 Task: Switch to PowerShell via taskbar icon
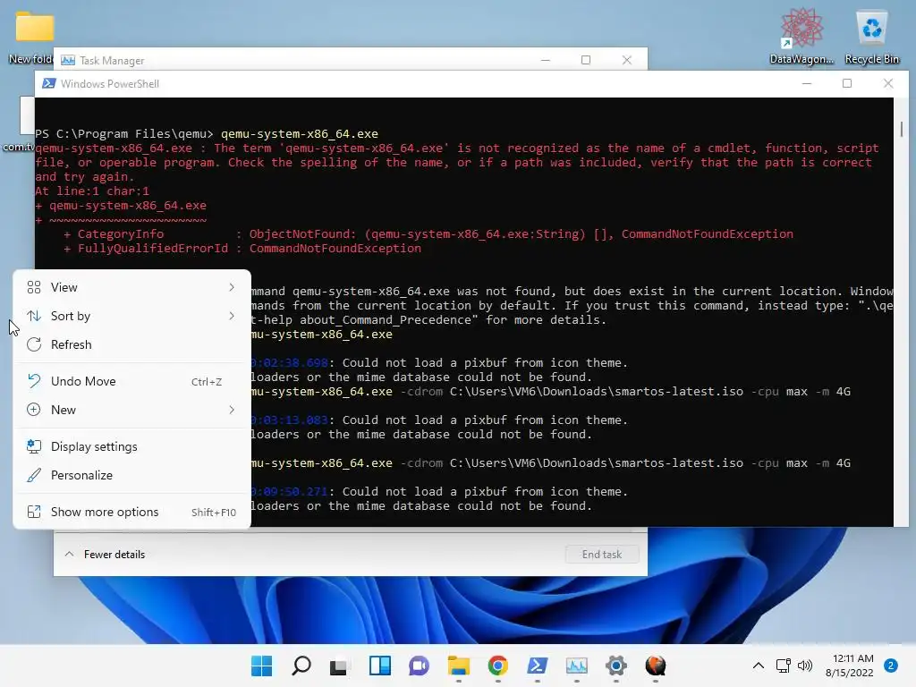537,666
